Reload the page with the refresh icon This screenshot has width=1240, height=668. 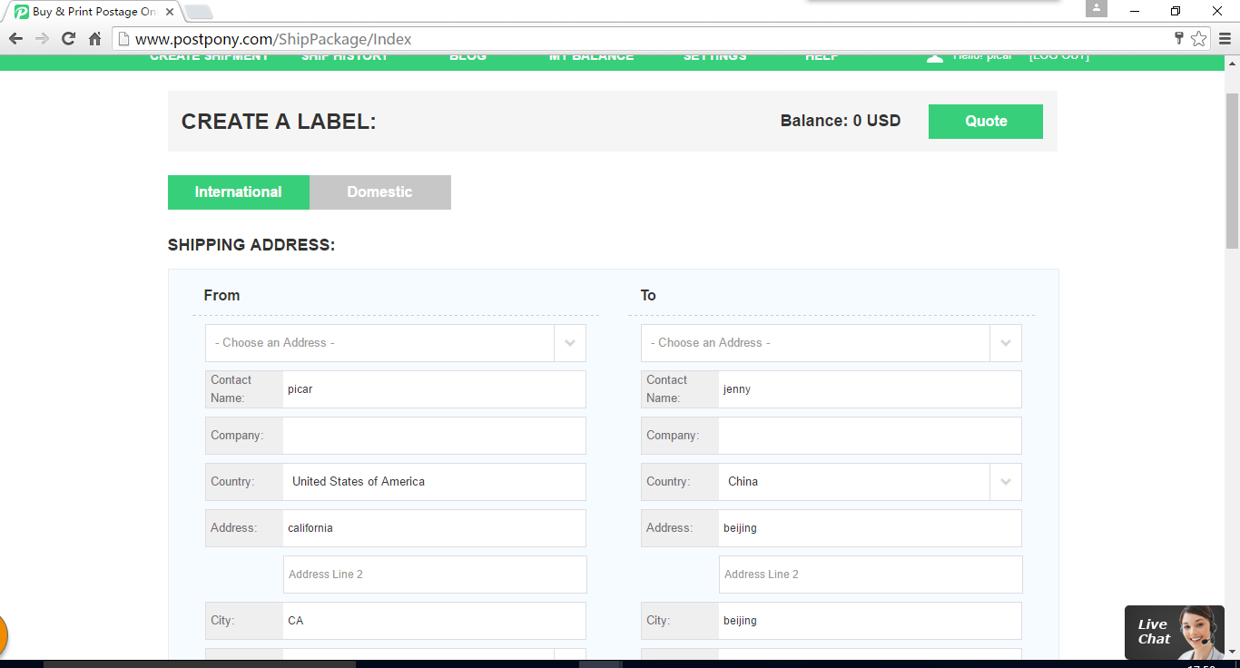[68, 39]
